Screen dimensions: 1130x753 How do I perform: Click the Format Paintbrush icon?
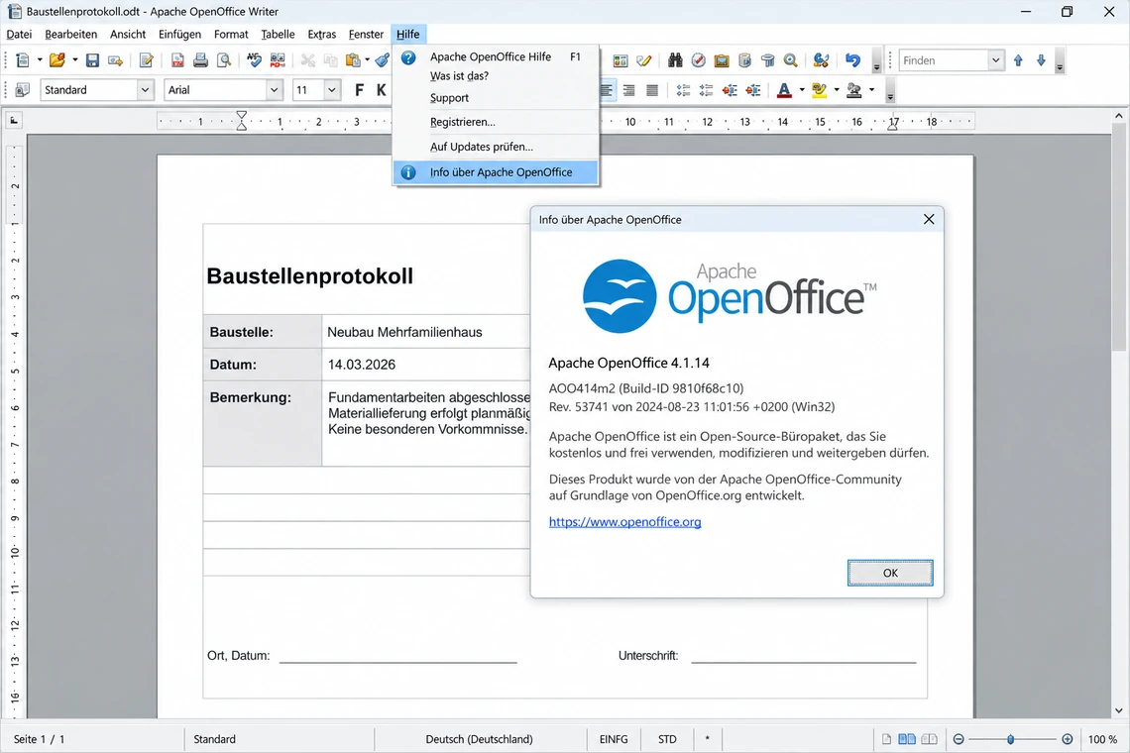pyautogui.click(x=382, y=60)
